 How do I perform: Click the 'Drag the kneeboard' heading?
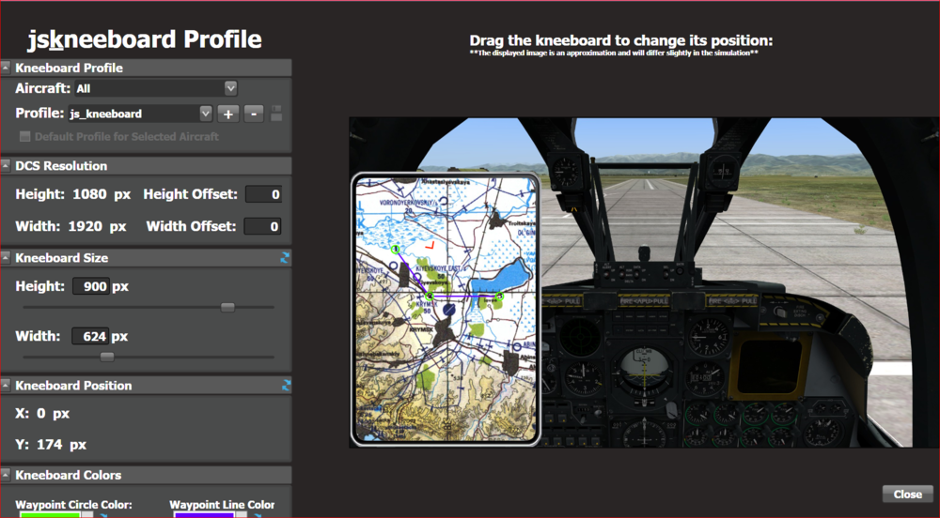coord(621,40)
